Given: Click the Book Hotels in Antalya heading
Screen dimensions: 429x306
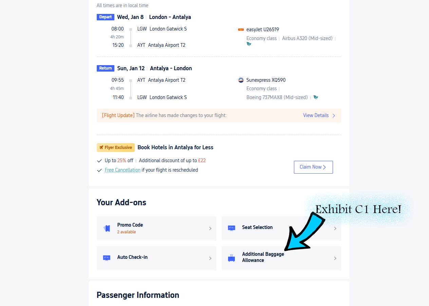Looking at the screenshot, I should (x=175, y=147).
